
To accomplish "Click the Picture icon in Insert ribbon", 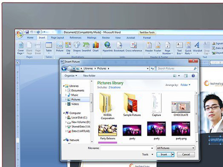I will coord(59,46).
